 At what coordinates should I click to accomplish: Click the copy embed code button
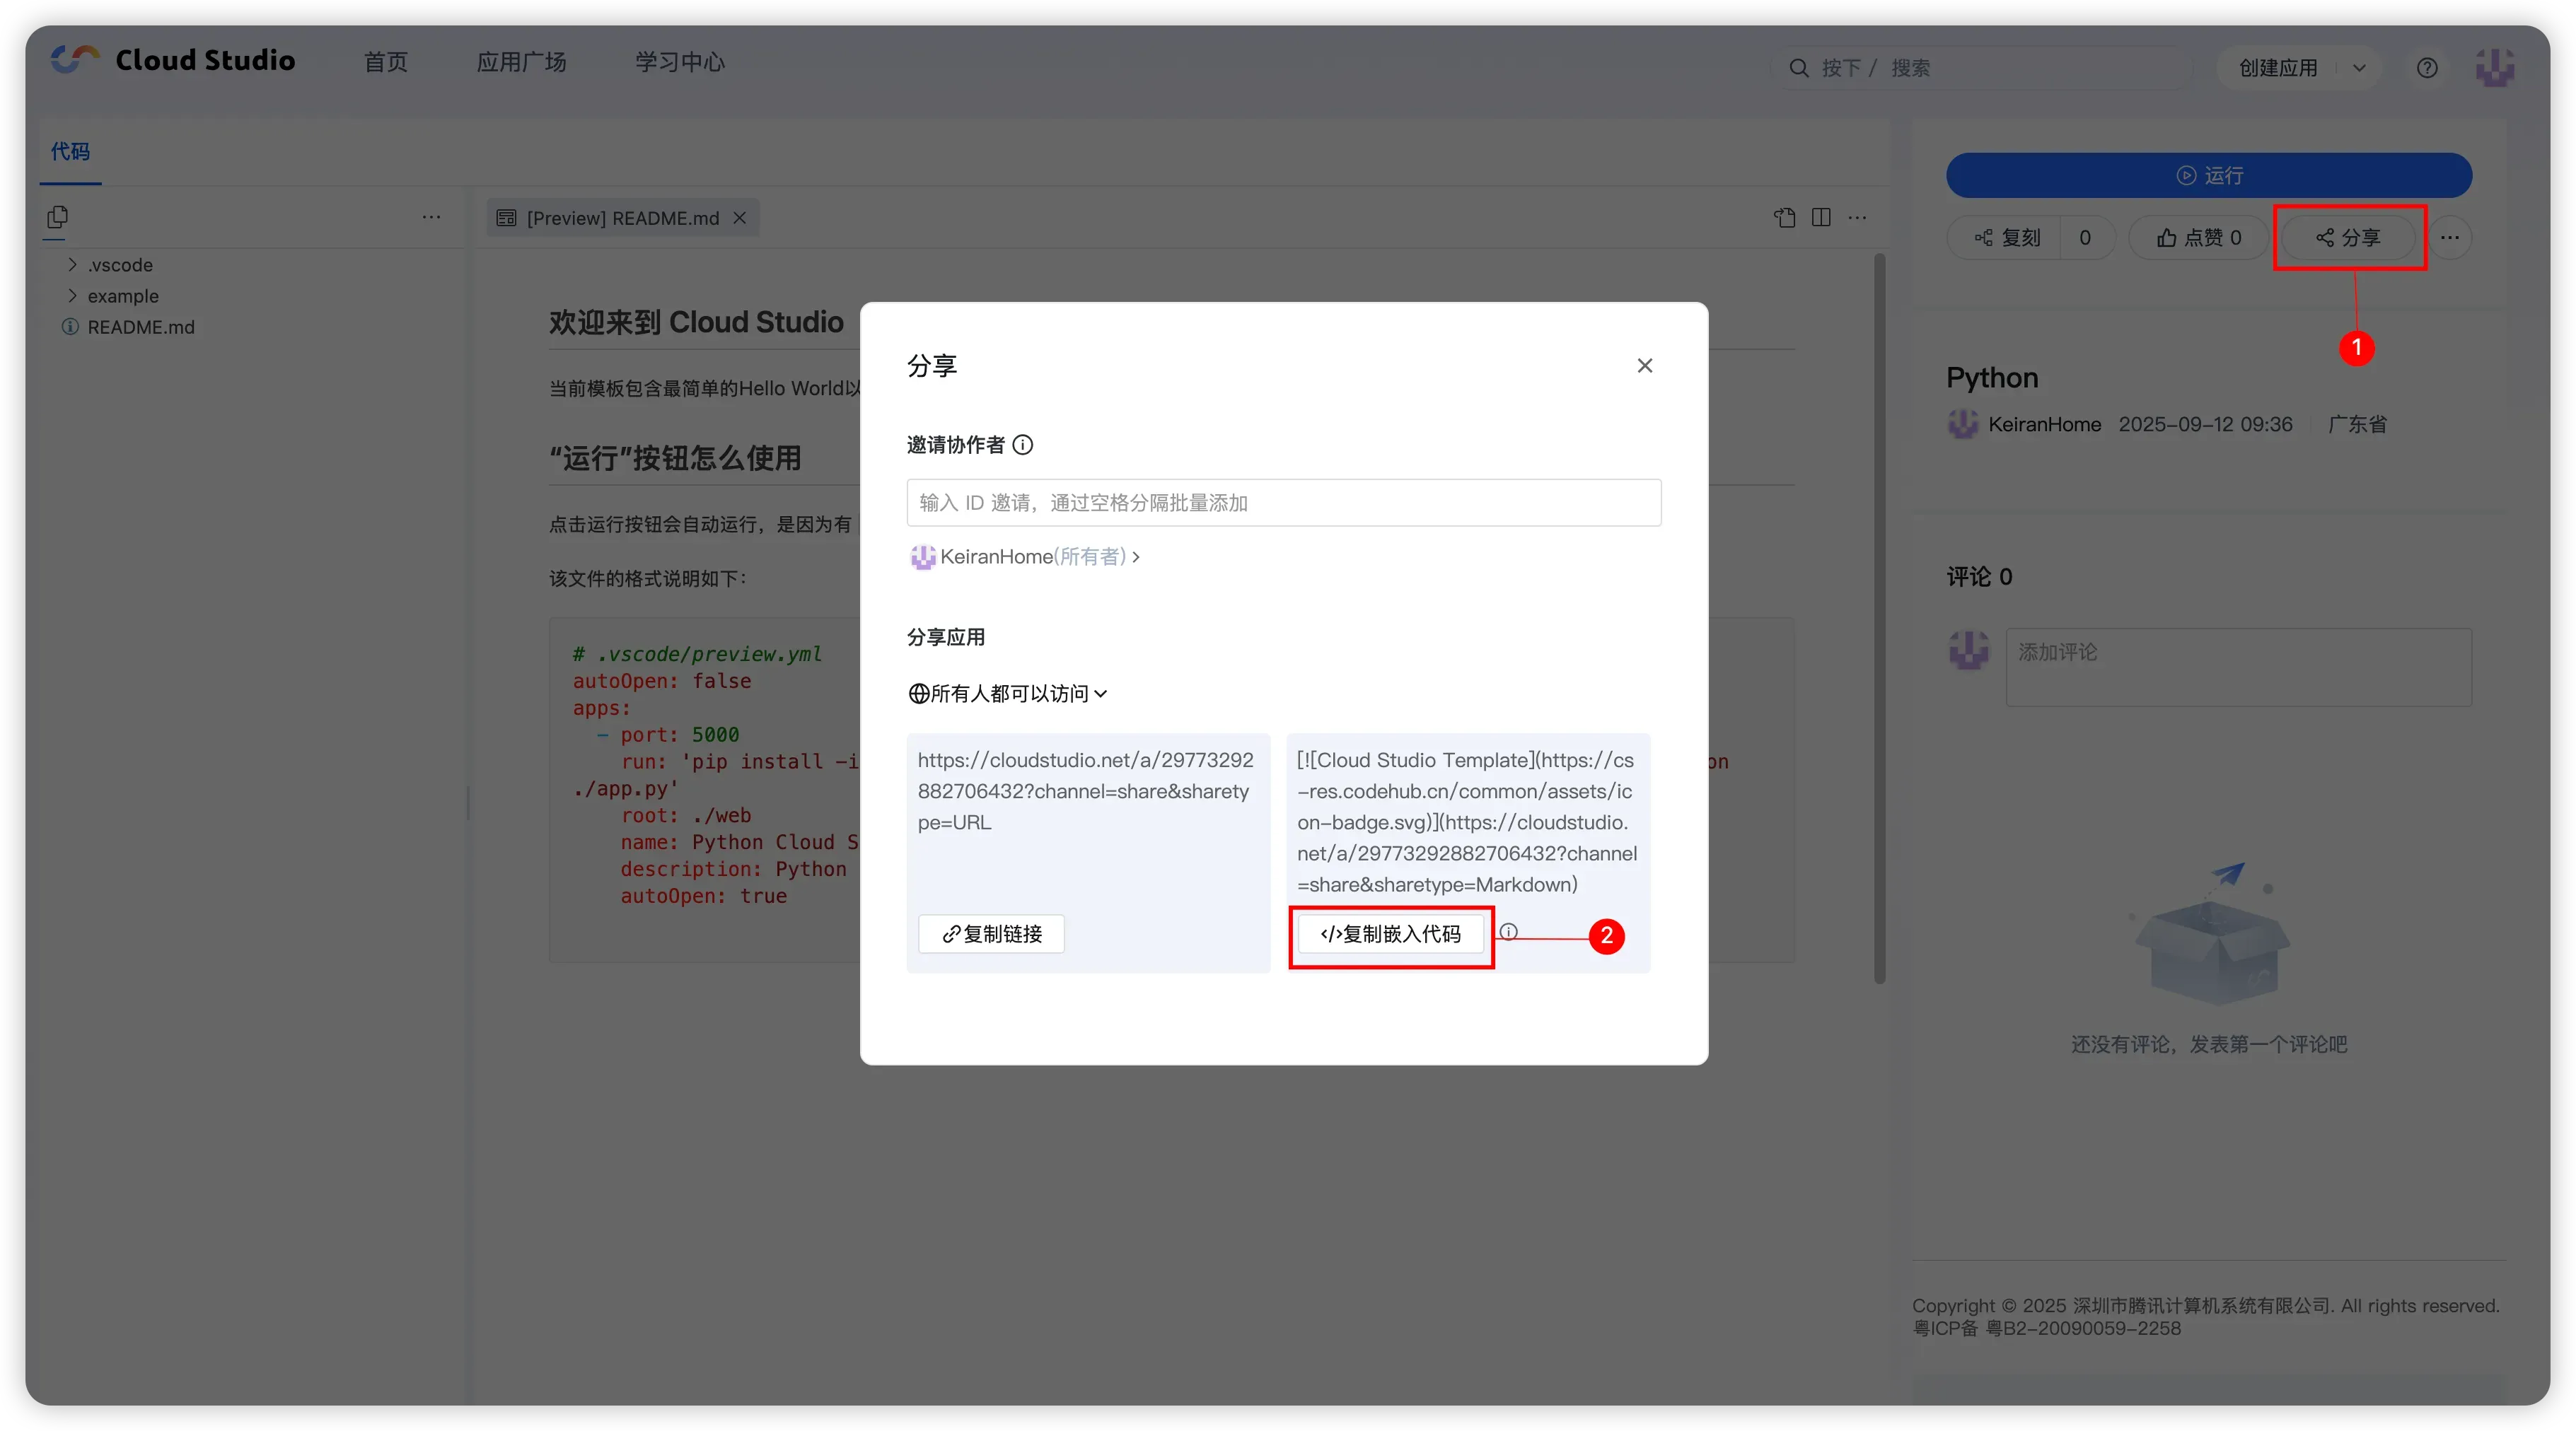click(1390, 933)
